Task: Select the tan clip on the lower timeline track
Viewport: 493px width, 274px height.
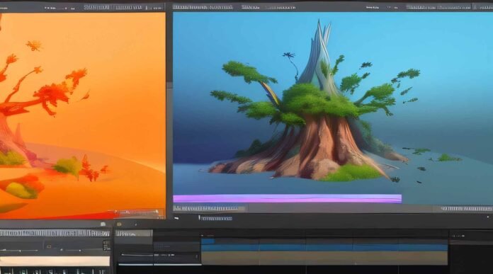Action: 324,258
